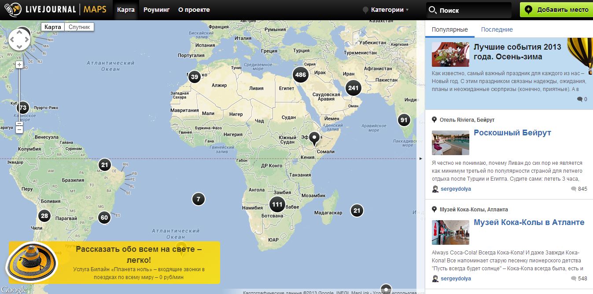The height and width of the screenshot is (294, 593).
Task: Click the single pin marker near Somalia
Action: (x=314, y=139)
